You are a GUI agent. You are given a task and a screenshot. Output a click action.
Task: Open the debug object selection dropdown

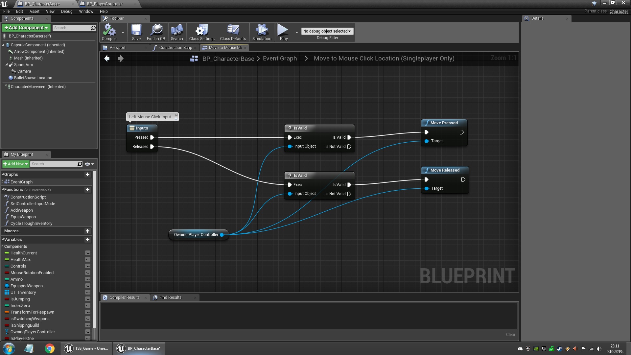click(327, 31)
